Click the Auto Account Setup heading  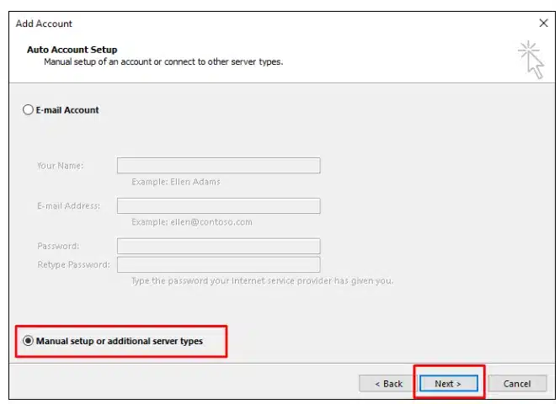72,50
